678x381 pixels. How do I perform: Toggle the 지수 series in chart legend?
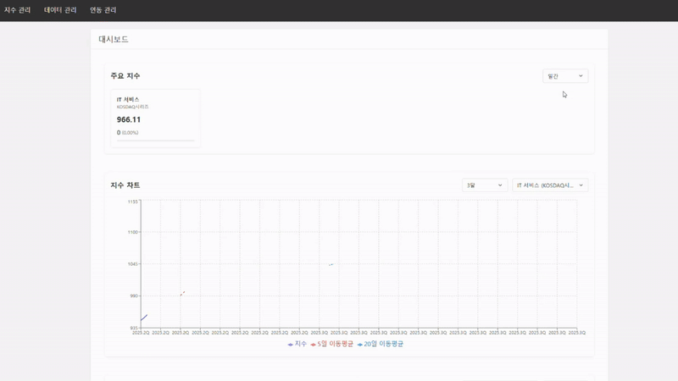click(298, 344)
